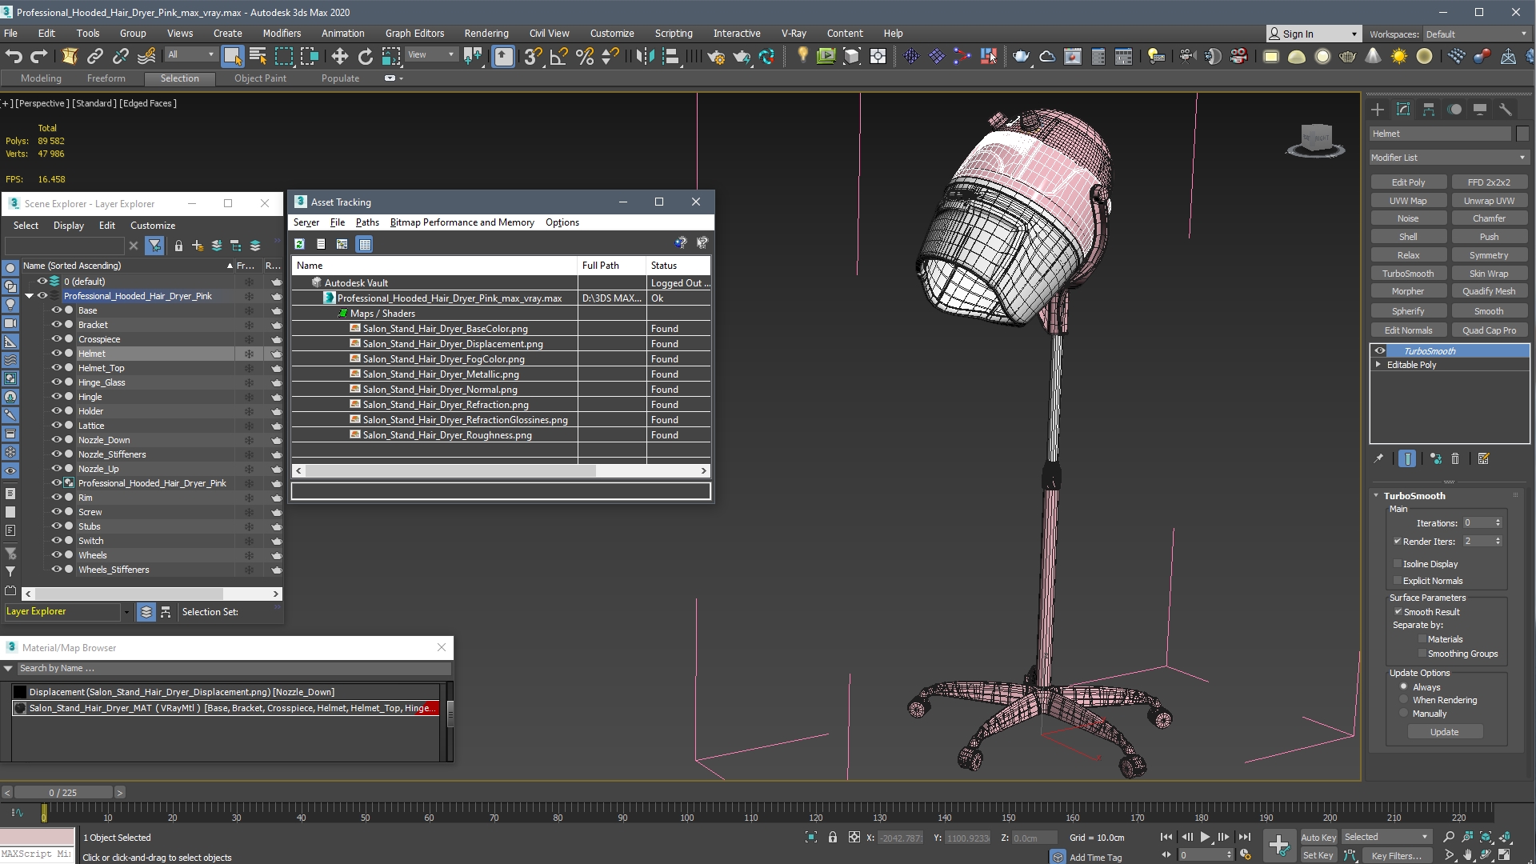Open the Sign In dropdown

1313,34
